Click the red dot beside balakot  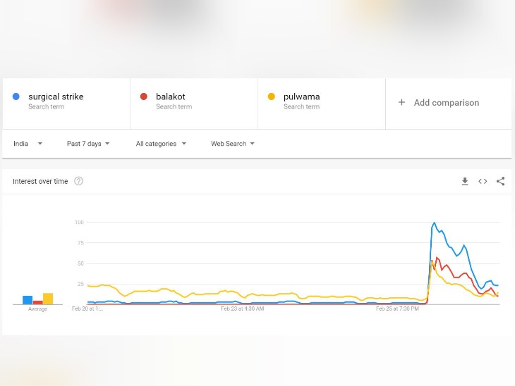coord(143,96)
